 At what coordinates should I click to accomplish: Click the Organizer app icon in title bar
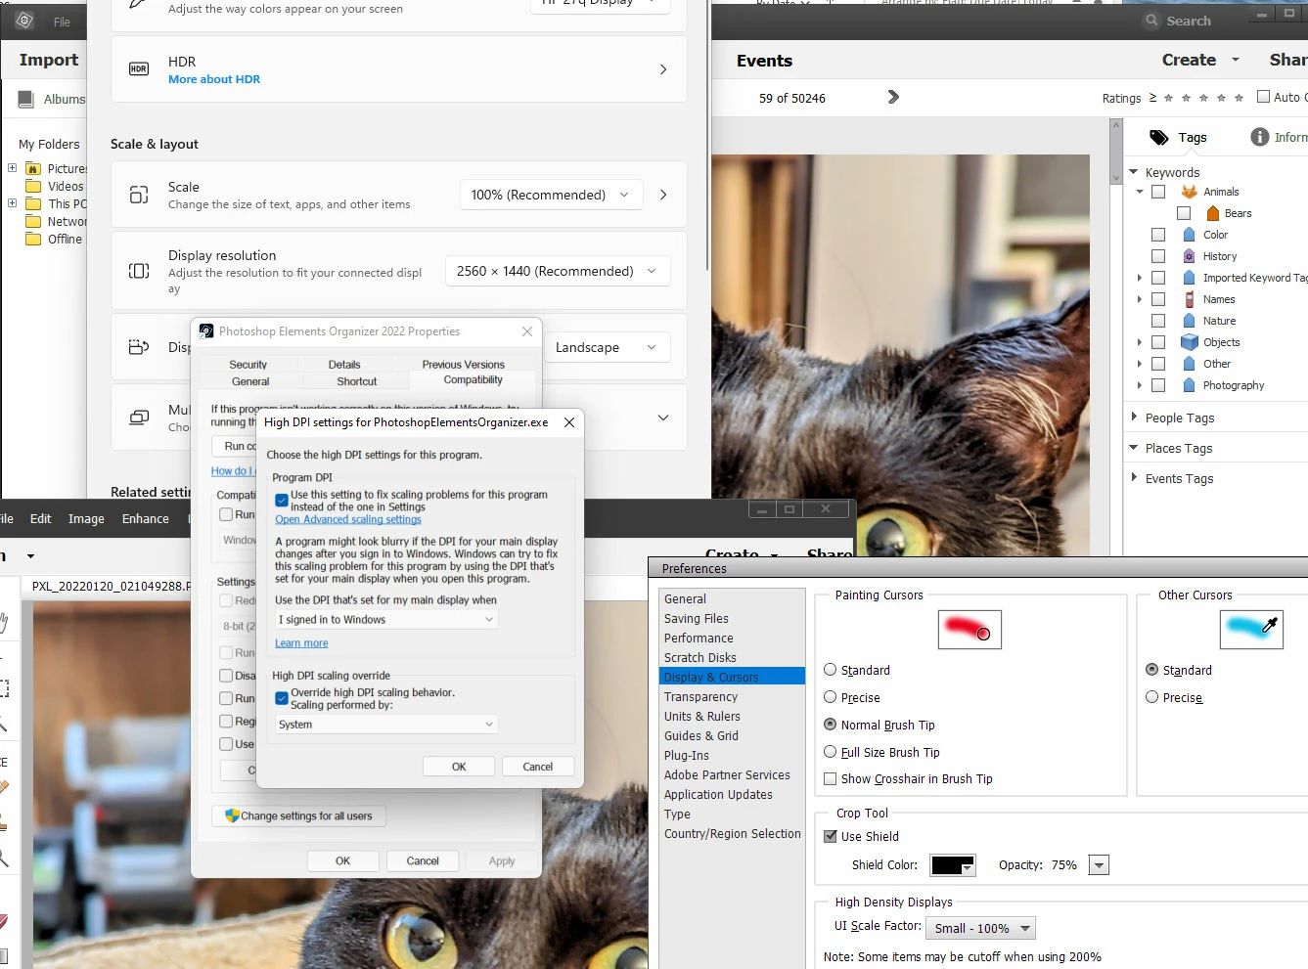24,21
